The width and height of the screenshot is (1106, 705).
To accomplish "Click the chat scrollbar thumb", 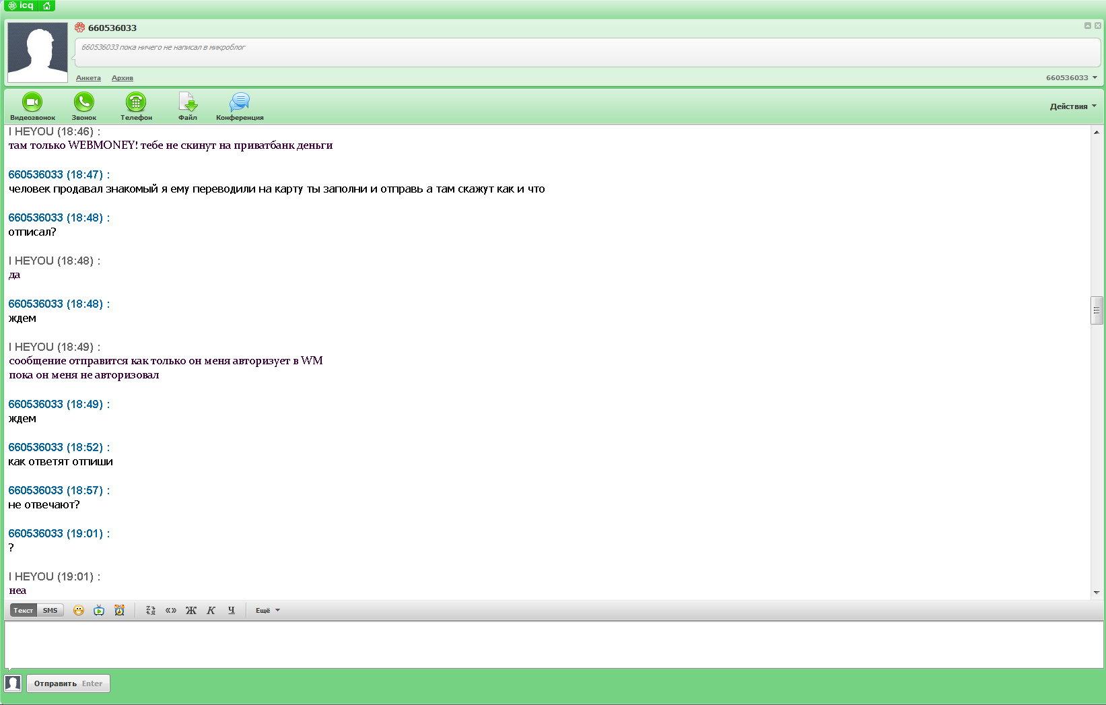I will coord(1097,310).
